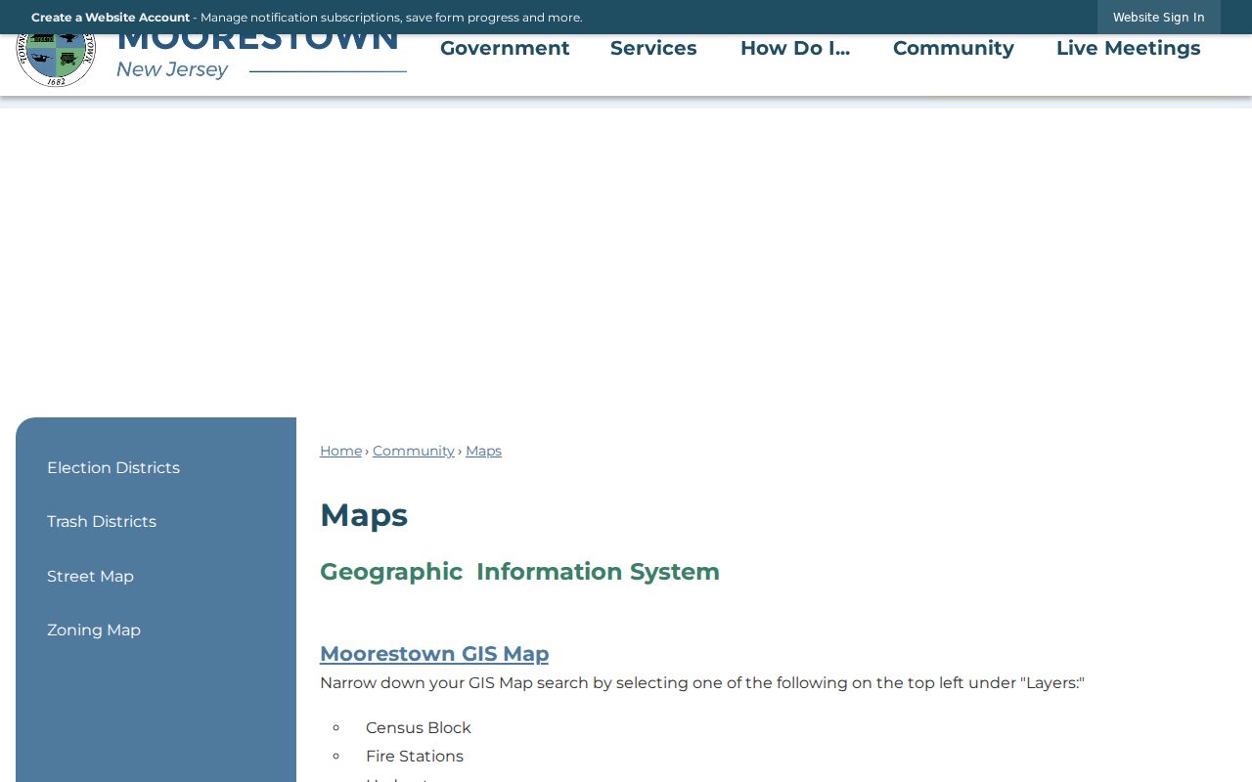This screenshot has width=1252, height=782.
Task: Click the Geographic Information System heading
Action: pos(519,572)
